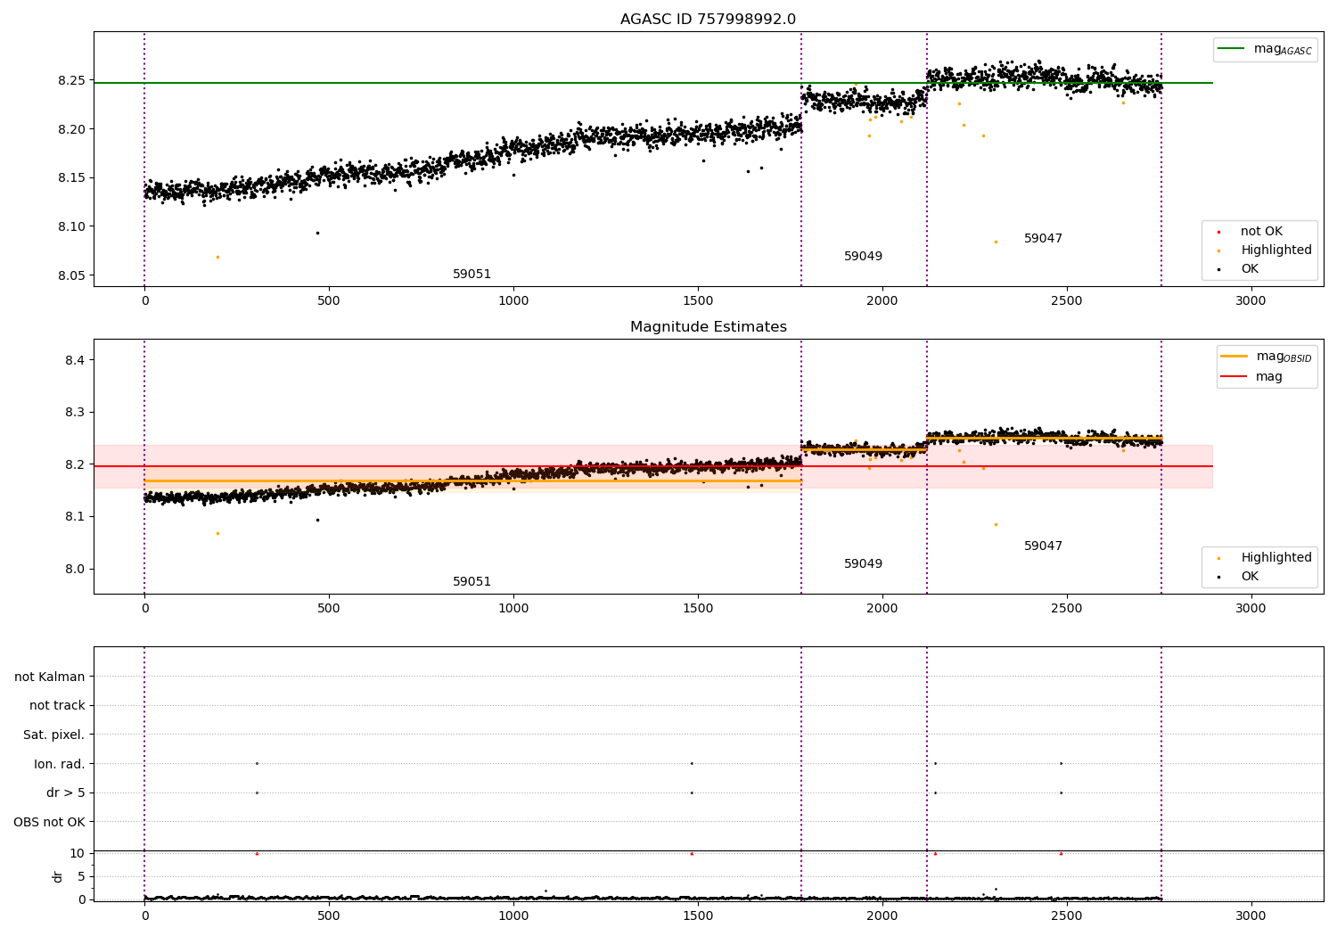
Task: Click the 2500 x-axis tick under top plot
Action: click(x=1067, y=301)
